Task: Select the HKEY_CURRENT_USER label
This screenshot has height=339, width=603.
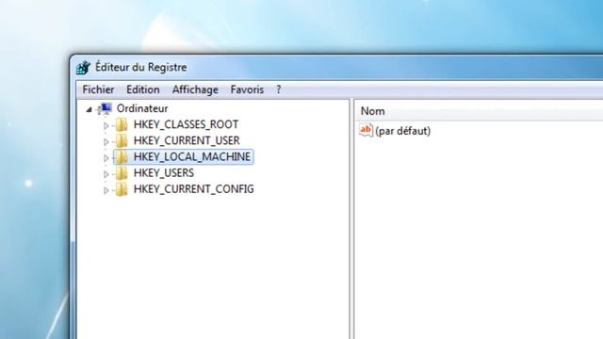Action: (x=187, y=141)
